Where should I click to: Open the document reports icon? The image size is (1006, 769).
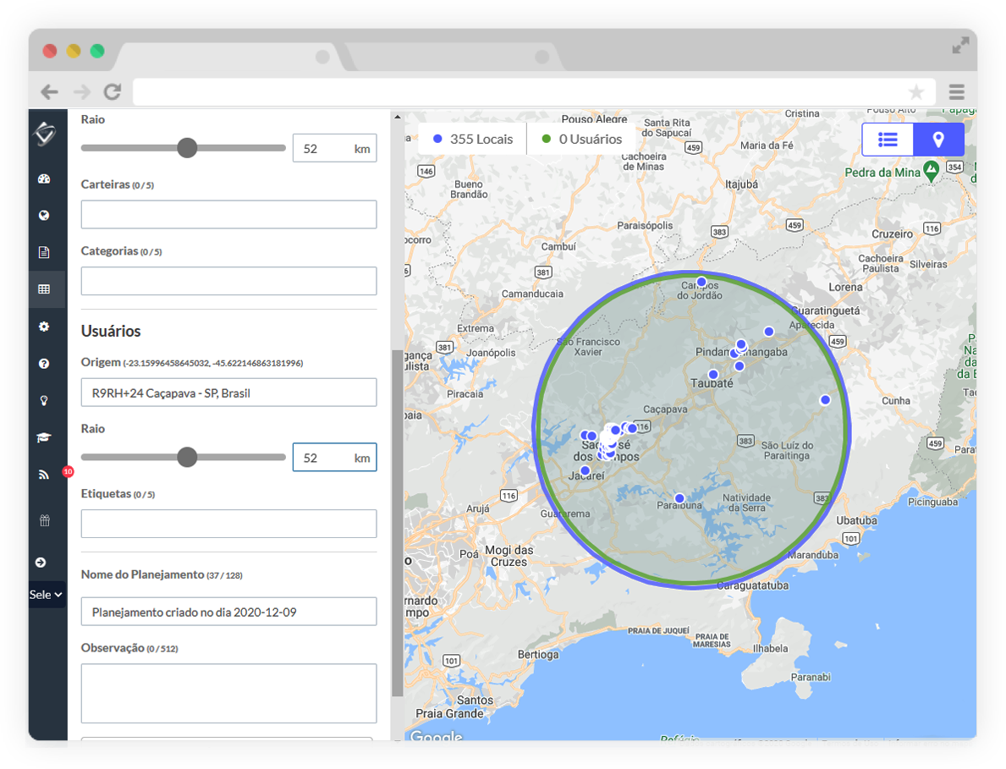pos(44,252)
